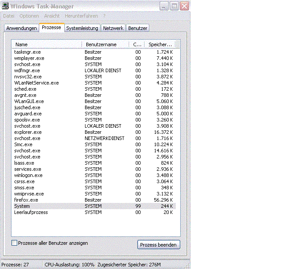Select the WLanGUI.exe process

coord(95,101)
